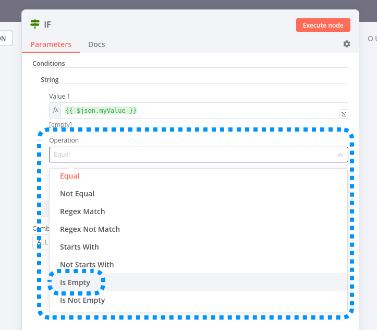Select Not Starts With in the list
The width and height of the screenshot is (377, 330).
point(87,265)
